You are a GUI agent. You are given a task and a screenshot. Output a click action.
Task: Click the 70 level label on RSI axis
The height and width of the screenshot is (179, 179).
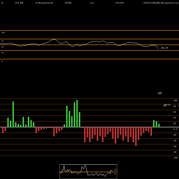(x=3, y=41)
